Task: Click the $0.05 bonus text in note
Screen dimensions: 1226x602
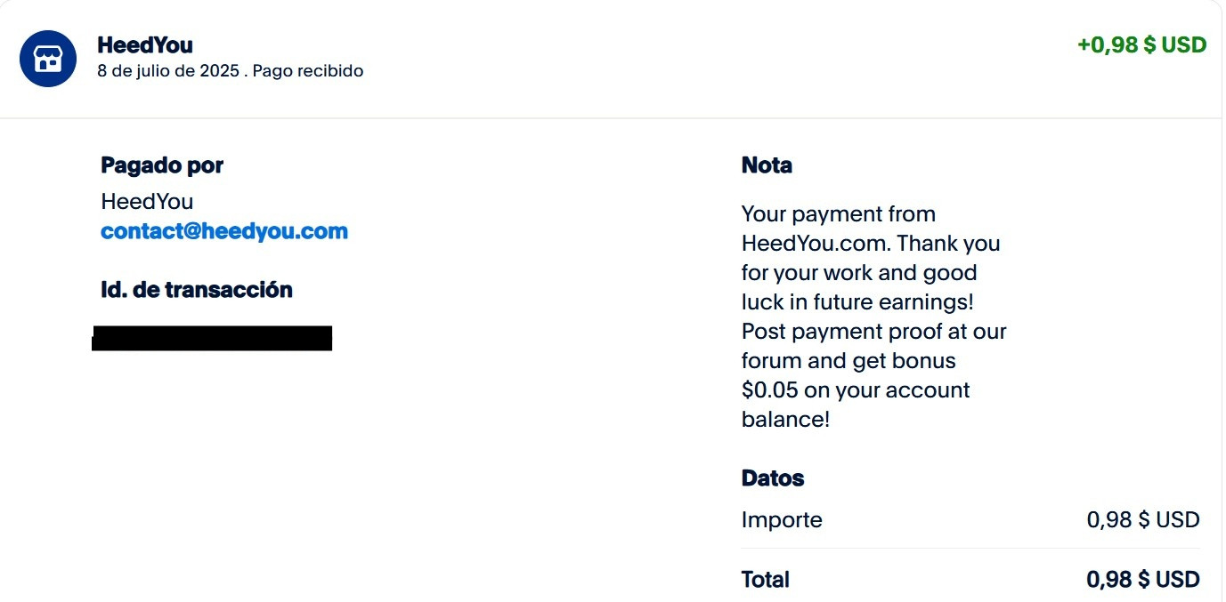Action: (x=768, y=390)
